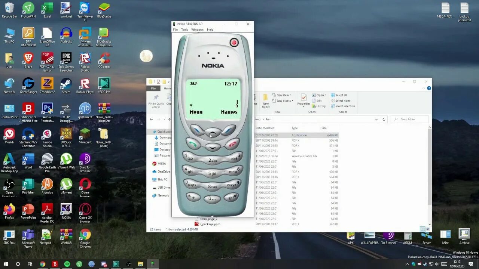479x269 pixels.
Task: Open Windows menu in Nokia 3410 SDK
Action: click(x=197, y=30)
